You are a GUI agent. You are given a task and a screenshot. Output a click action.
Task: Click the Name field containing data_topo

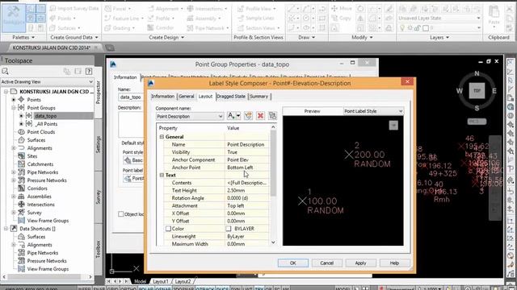[130, 97]
